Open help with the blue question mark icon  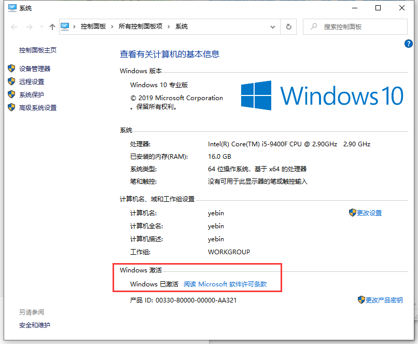pyautogui.click(x=408, y=44)
